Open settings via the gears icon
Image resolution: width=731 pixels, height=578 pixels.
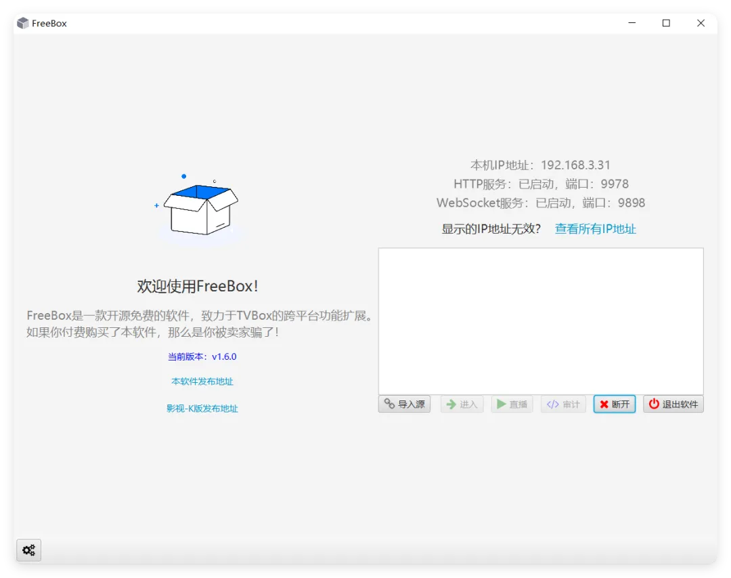pos(29,550)
